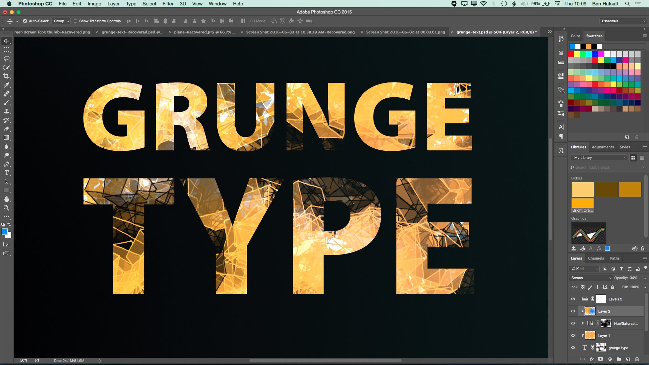This screenshot has width=649, height=365.
Task: Open the Screen blend mode dropdown
Action: pyautogui.click(x=590, y=277)
